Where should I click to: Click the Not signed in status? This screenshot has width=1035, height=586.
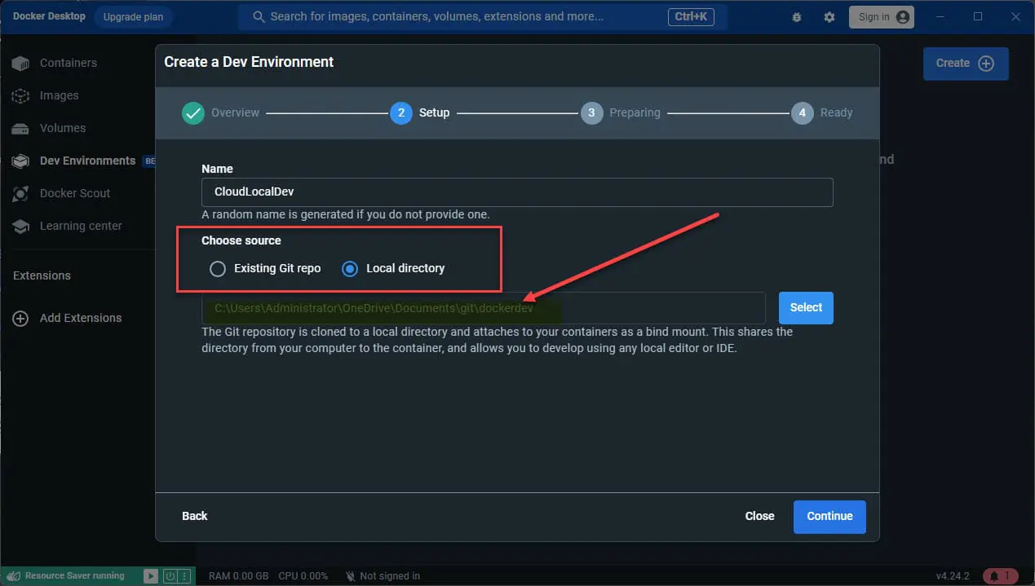click(383, 575)
